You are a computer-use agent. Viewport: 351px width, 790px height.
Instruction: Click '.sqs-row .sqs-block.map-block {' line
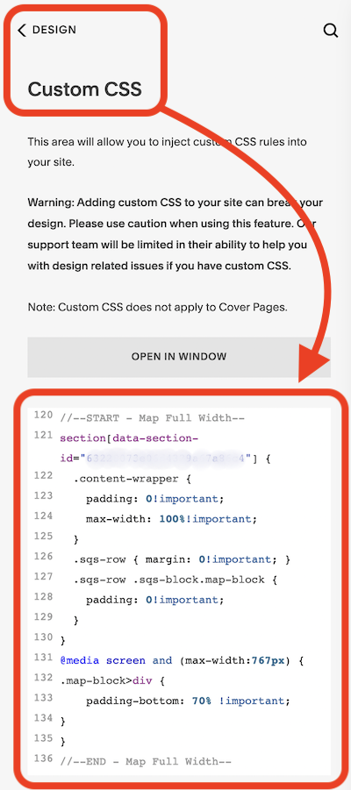click(x=175, y=580)
